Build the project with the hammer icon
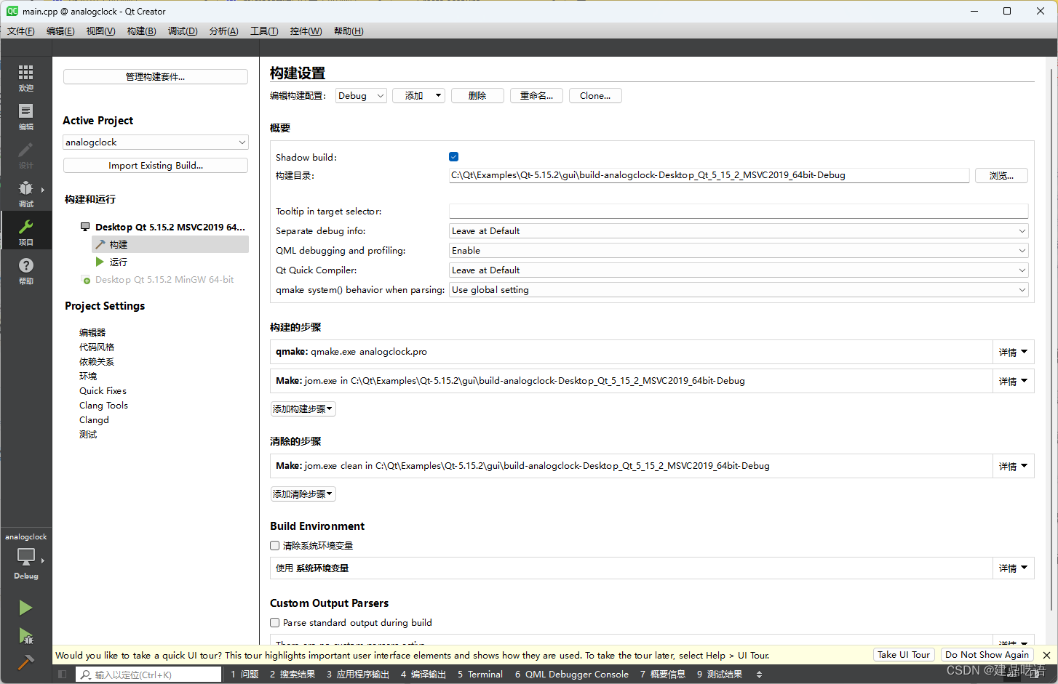The width and height of the screenshot is (1058, 684). [x=25, y=662]
